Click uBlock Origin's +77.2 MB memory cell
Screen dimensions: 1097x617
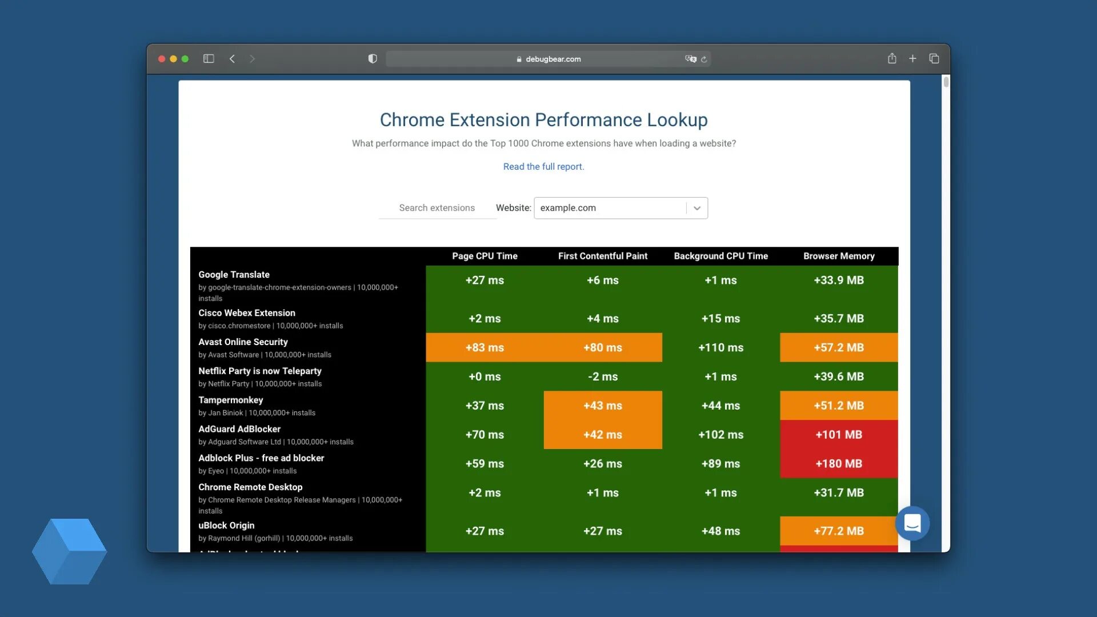pos(839,531)
